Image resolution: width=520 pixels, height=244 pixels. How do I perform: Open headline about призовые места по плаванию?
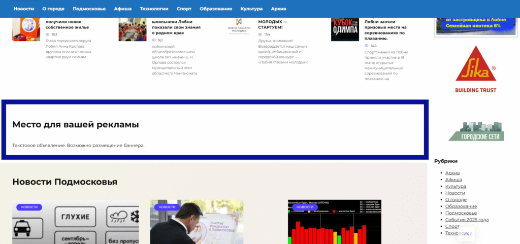pyautogui.click(x=384, y=30)
